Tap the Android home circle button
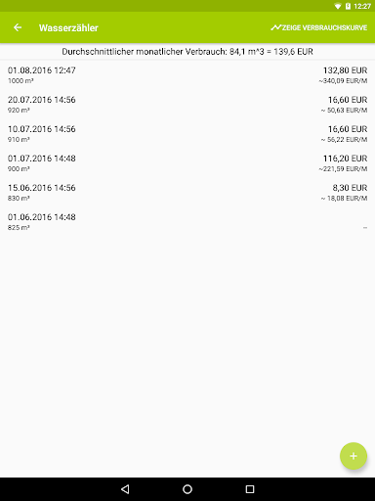This screenshot has height=501, width=375. (x=187, y=489)
